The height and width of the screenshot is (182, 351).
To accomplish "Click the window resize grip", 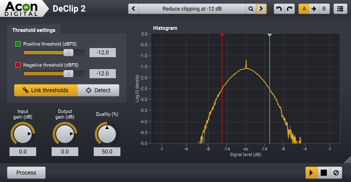I will pyautogui.click(x=347, y=160).
